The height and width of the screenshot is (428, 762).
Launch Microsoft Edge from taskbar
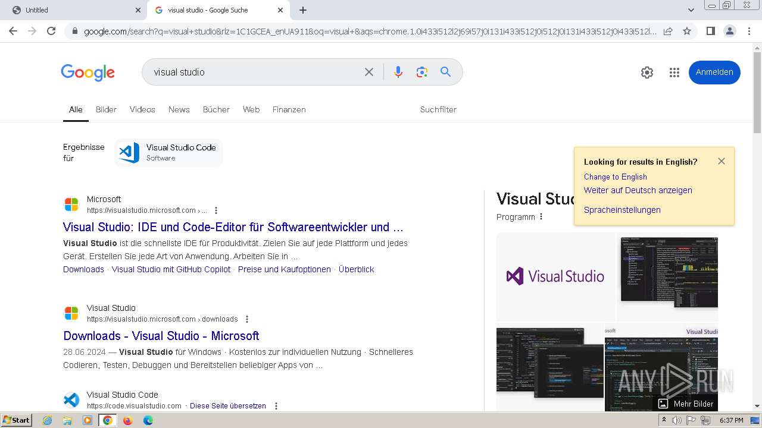(x=148, y=420)
